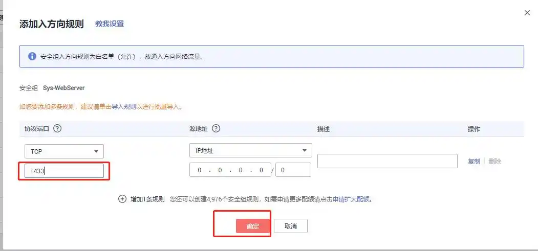Click the 导入规则 link
The image size is (538, 251).
124,106
